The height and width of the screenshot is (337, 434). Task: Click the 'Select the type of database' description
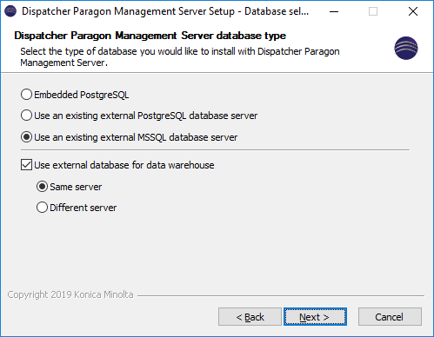pyautogui.click(x=180, y=56)
